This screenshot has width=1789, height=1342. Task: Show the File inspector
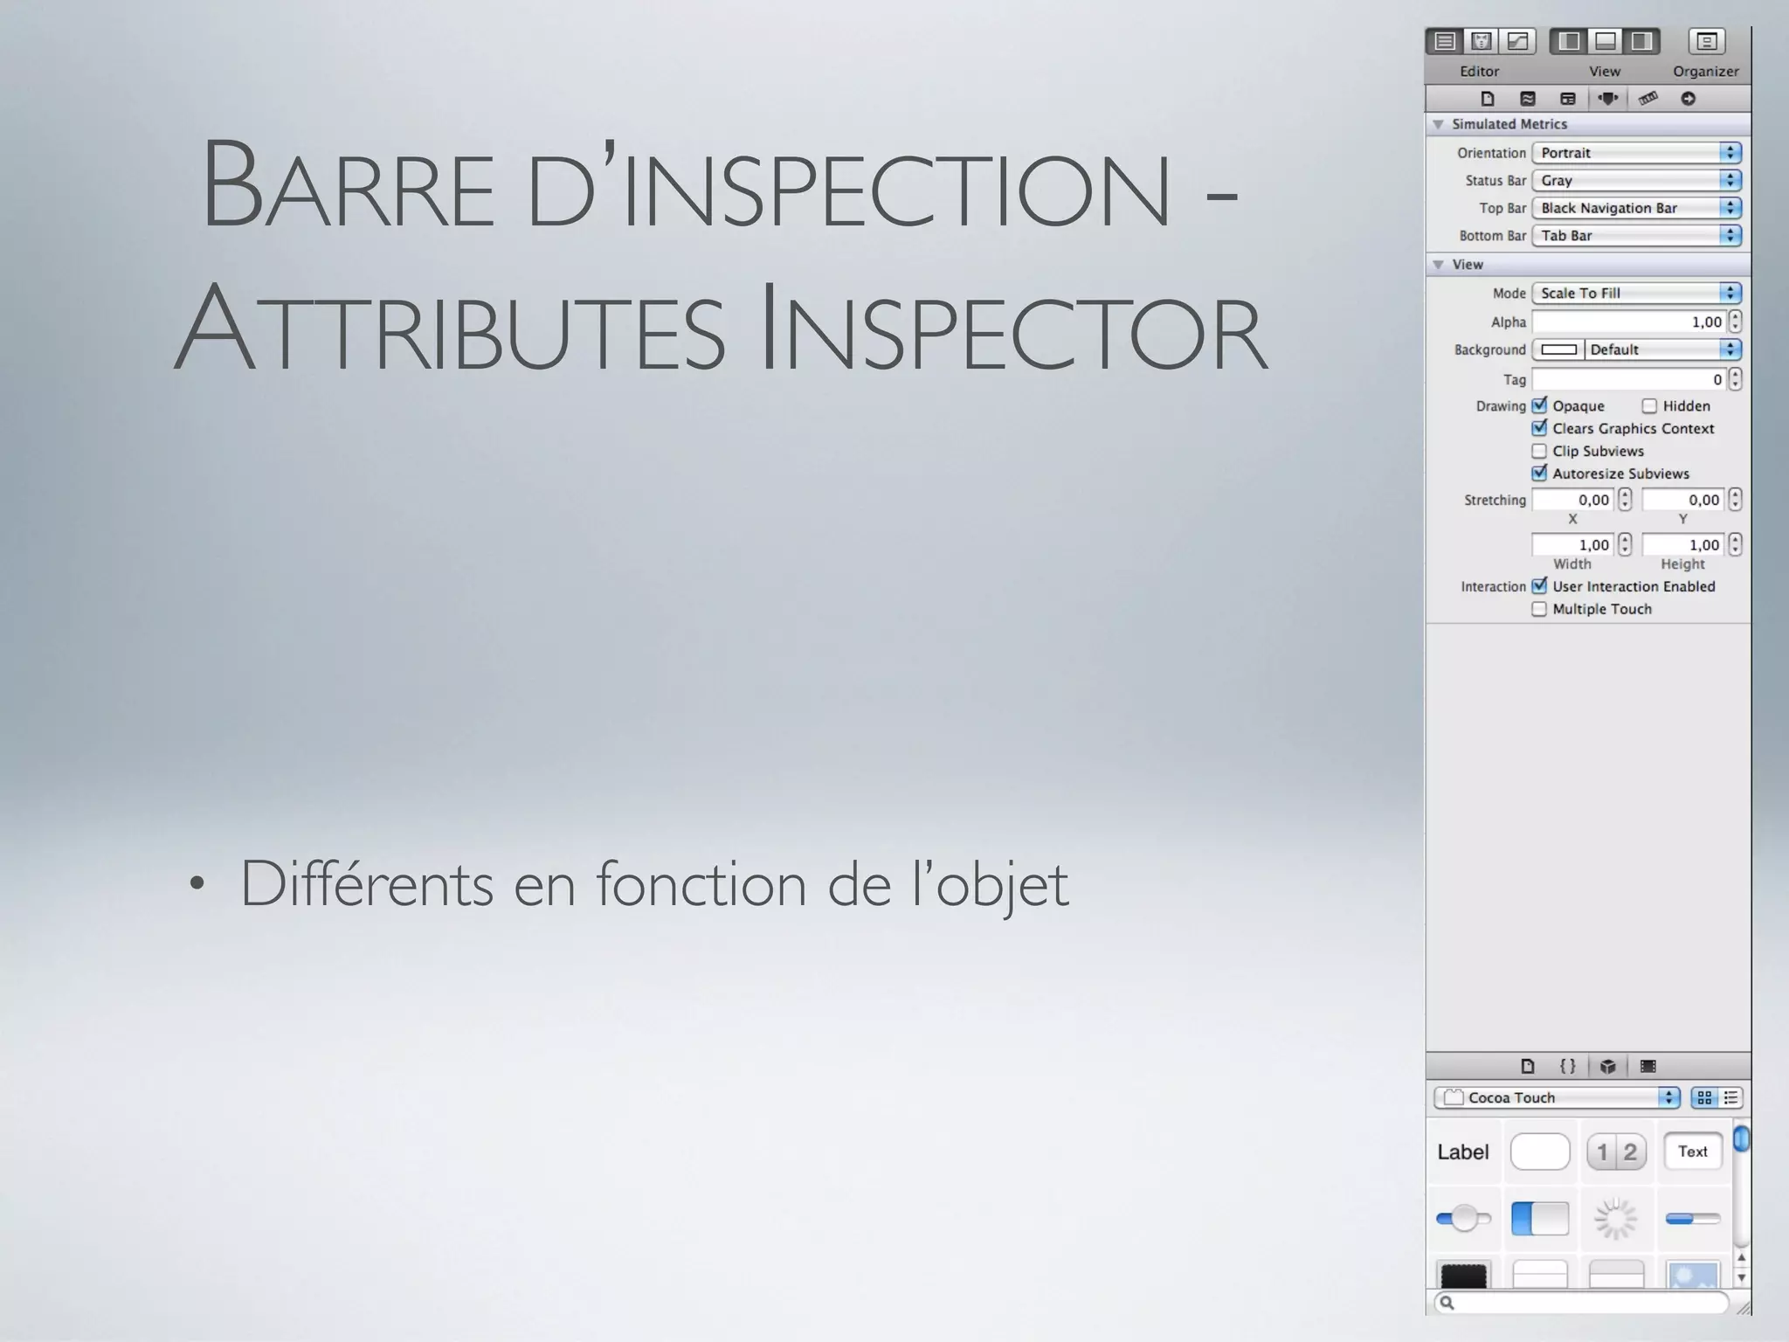point(1488,99)
